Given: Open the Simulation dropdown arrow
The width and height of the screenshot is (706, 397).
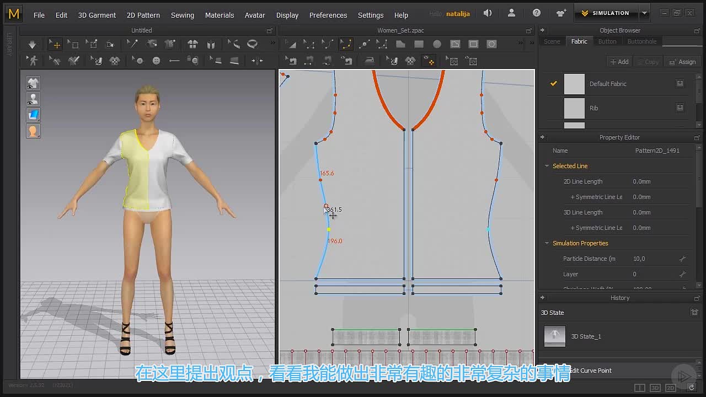Looking at the screenshot, I should tap(644, 13).
